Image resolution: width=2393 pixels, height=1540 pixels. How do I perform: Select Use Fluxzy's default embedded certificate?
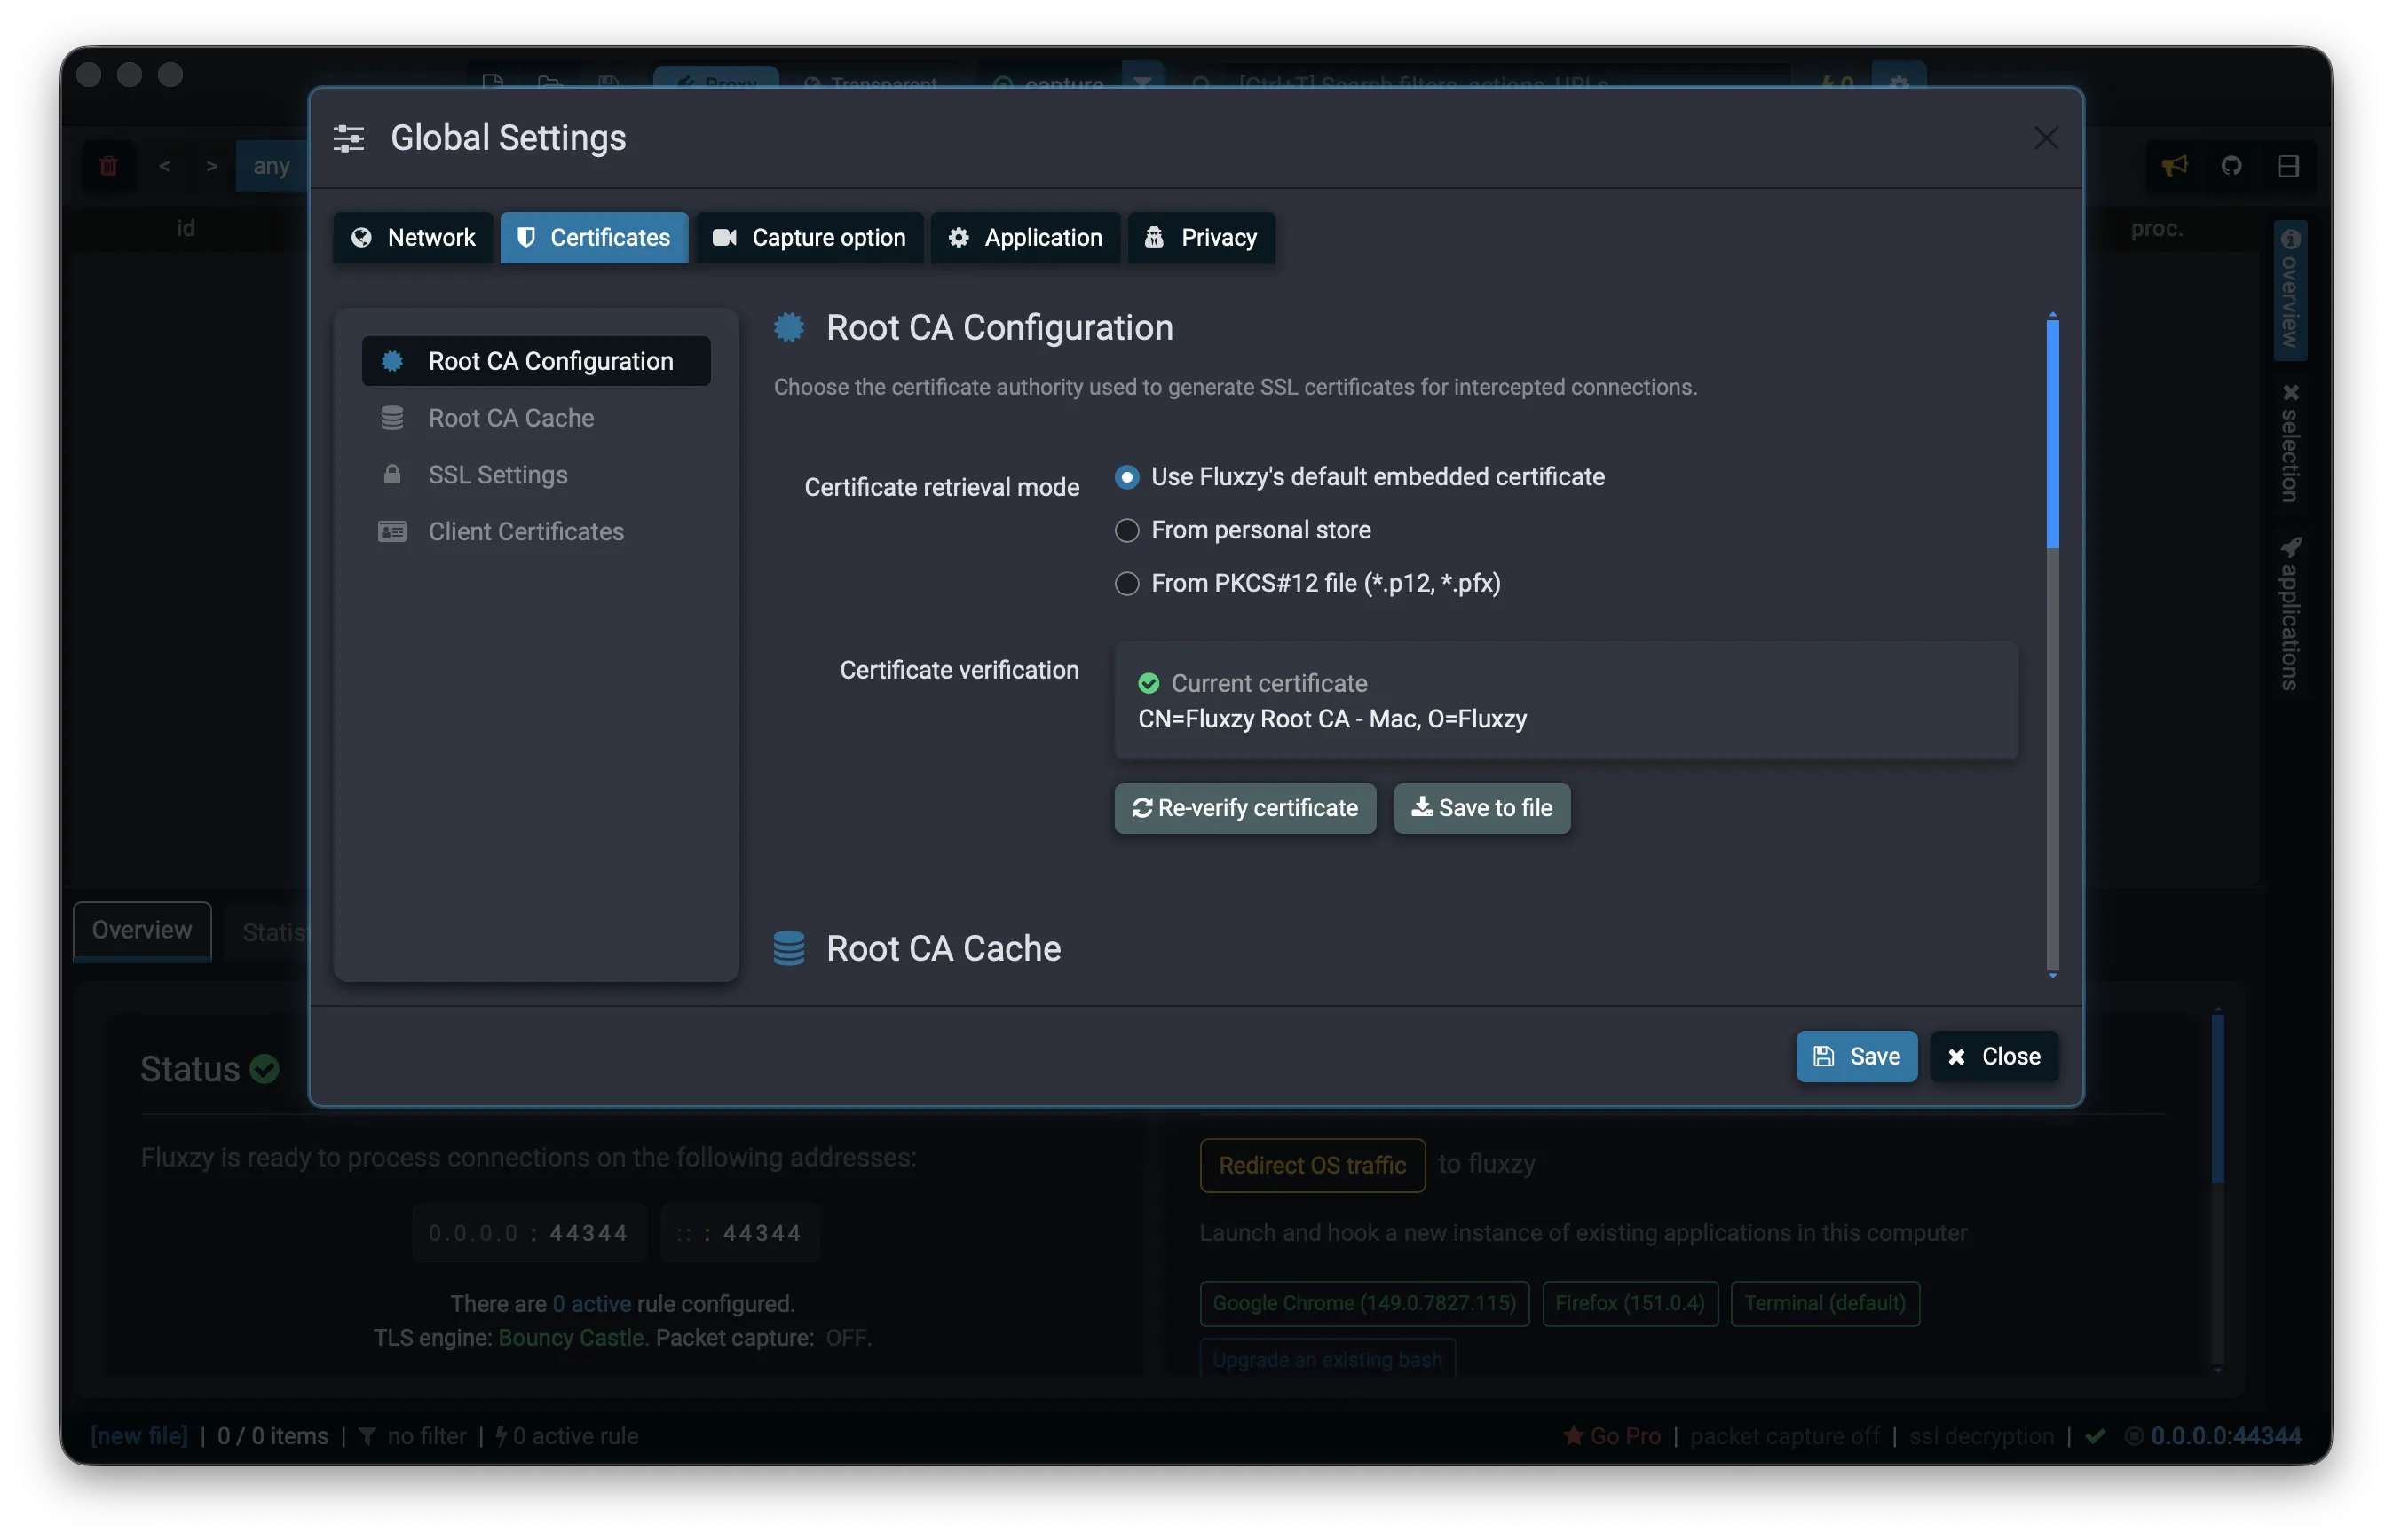point(1126,477)
